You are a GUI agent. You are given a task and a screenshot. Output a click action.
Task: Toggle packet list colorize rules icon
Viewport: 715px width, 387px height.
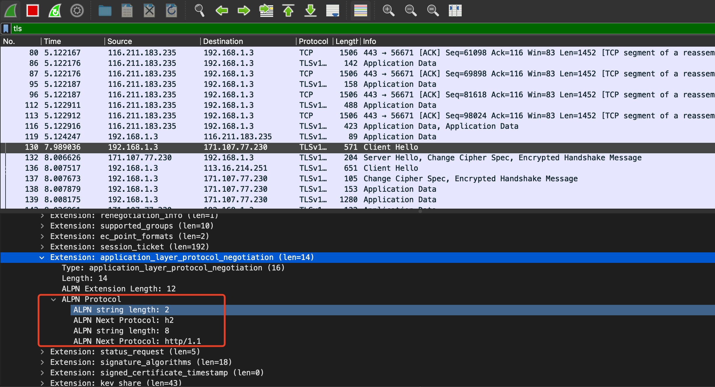tap(361, 11)
